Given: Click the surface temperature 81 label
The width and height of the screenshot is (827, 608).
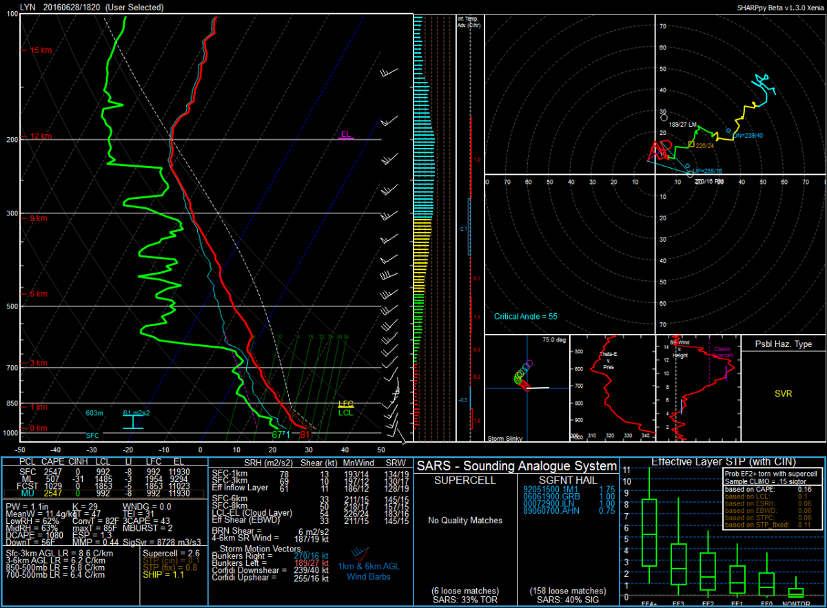Looking at the screenshot, I should (303, 434).
